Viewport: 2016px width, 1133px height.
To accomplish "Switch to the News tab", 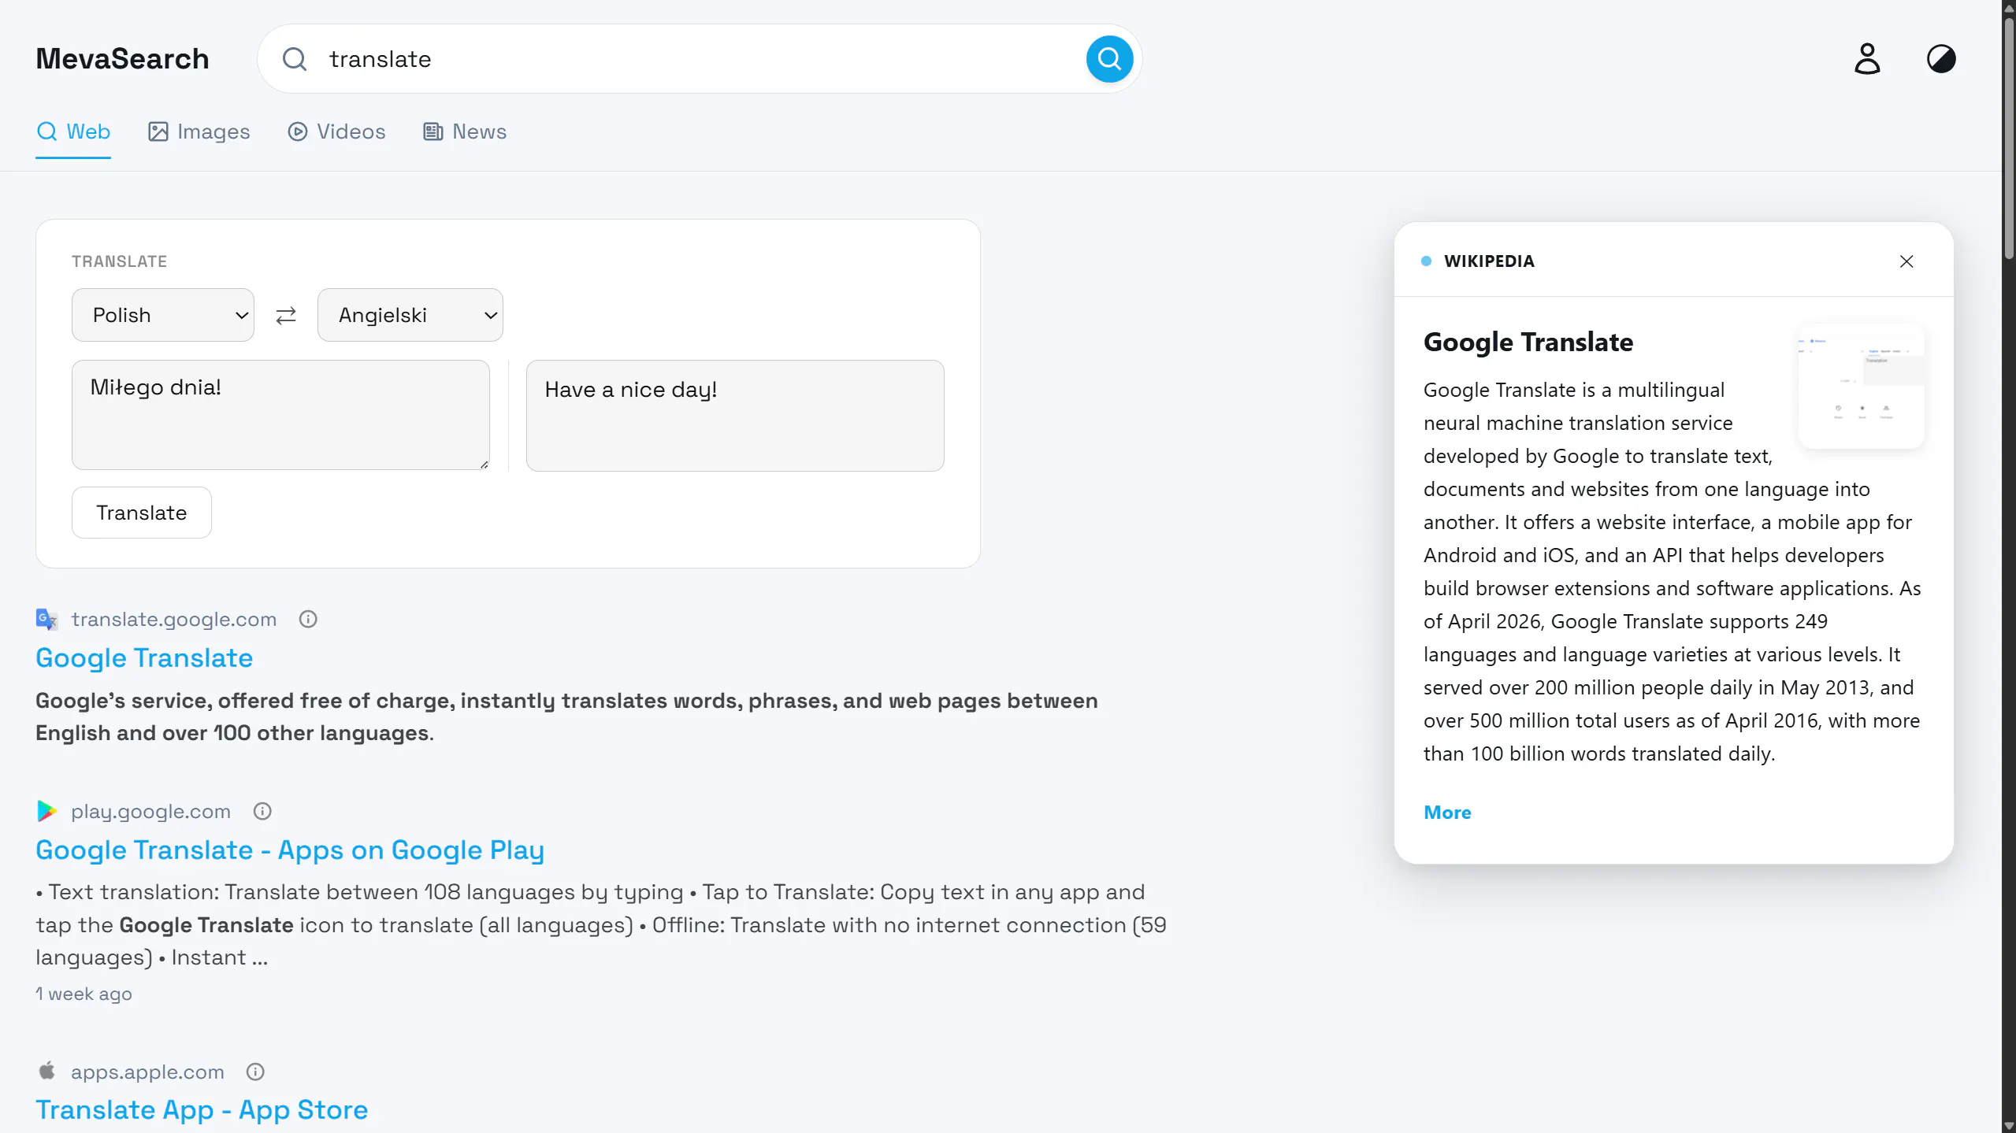I will pyautogui.click(x=465, y=131).
